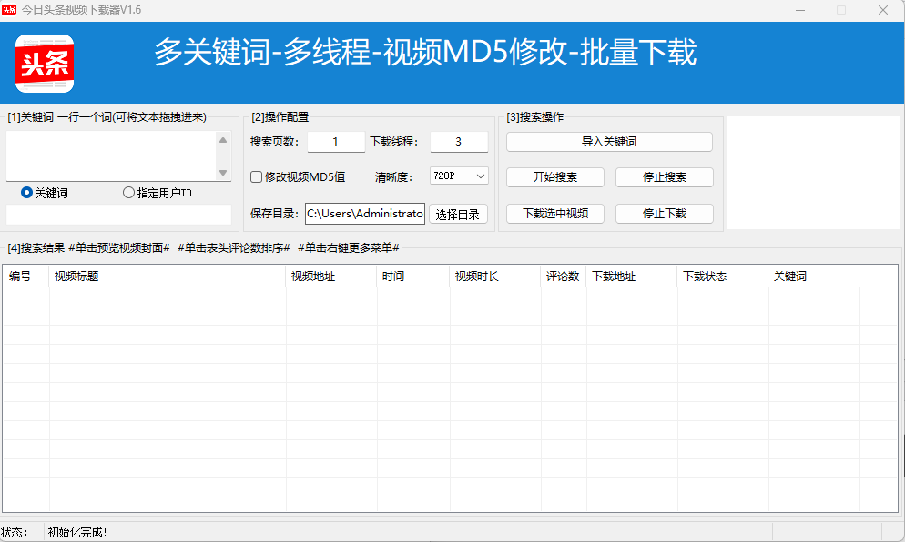Viewport: 905px width, 542px height.
Task: Focus the 搜索页数 input field
Action: (x=335, y=142)
